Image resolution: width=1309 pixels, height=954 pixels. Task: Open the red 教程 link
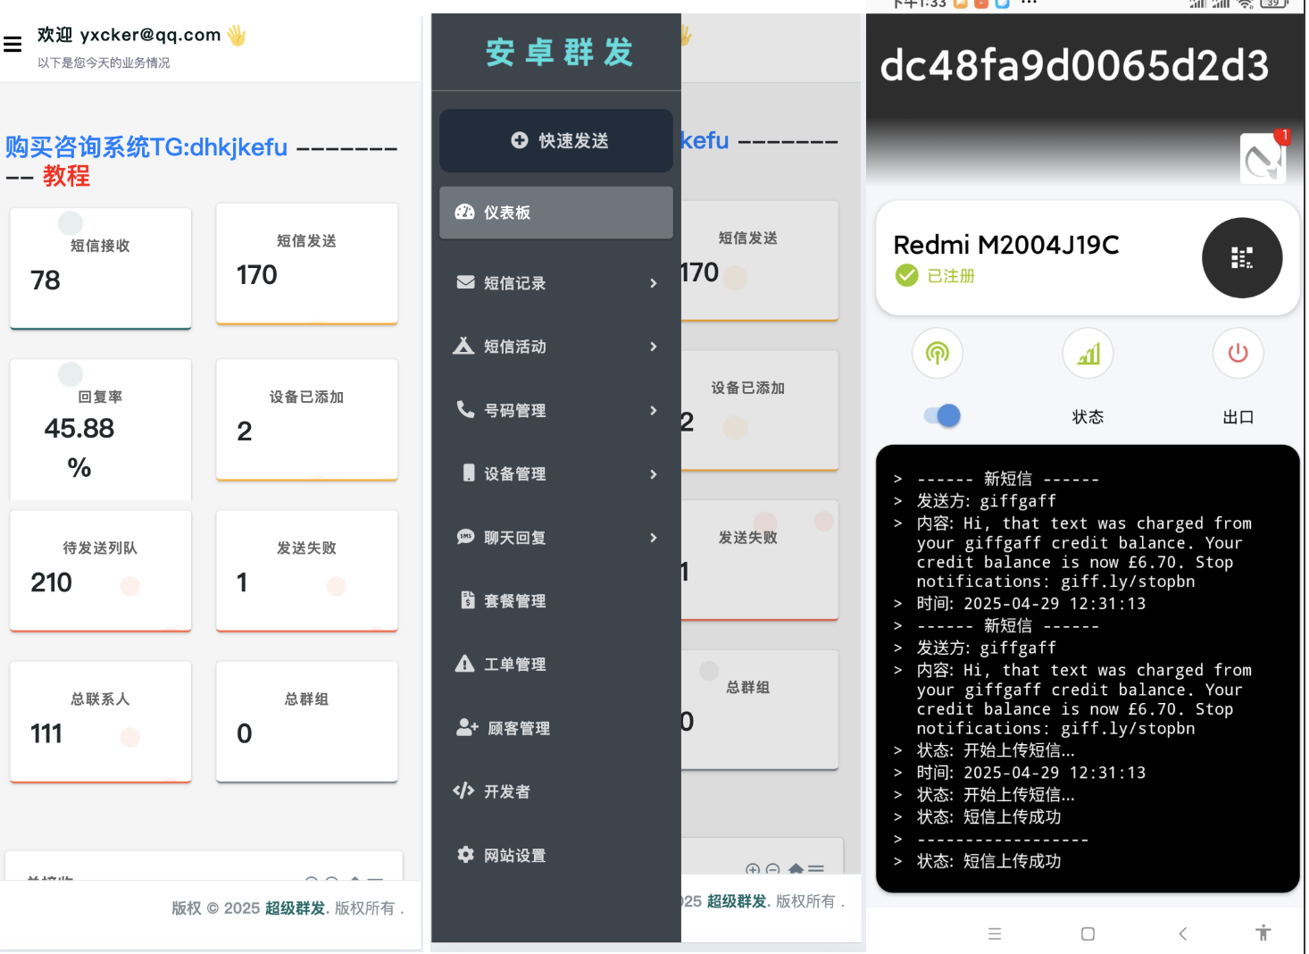[67, 176]
